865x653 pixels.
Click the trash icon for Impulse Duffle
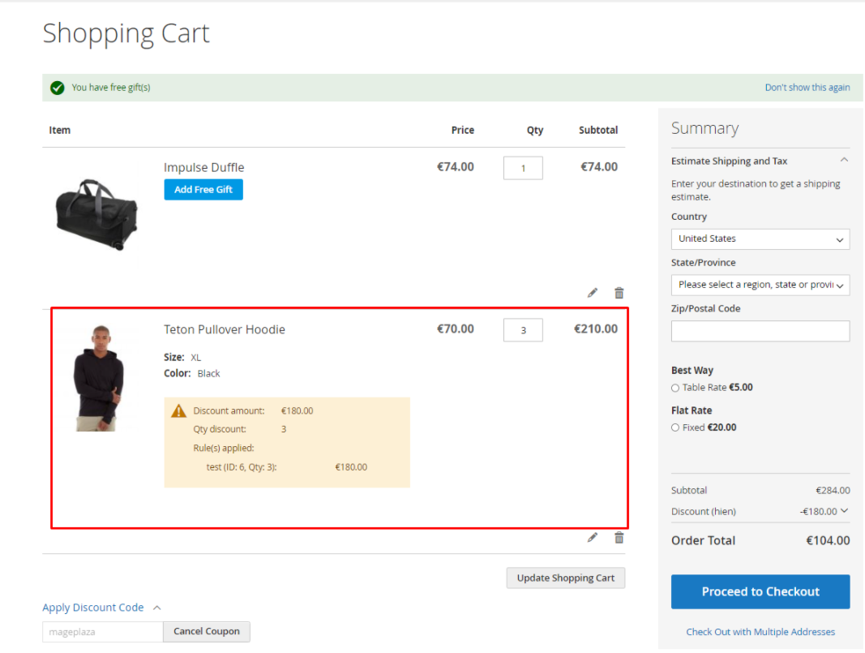click(619, 293)
